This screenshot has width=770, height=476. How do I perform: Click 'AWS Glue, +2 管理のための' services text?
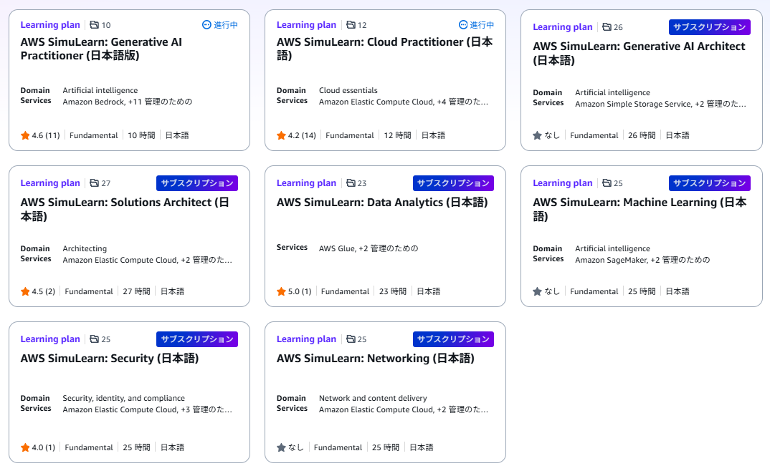369,248
